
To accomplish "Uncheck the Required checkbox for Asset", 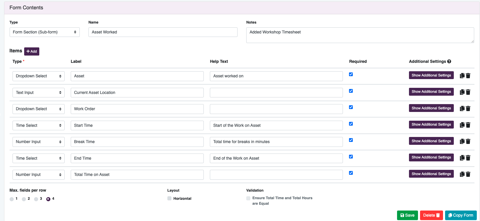I will (x=351, y=74).
